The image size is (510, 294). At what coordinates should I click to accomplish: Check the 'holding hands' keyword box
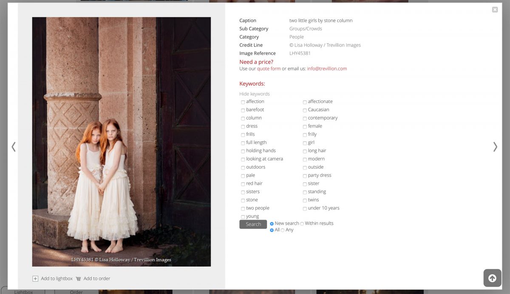coord(243,151)
